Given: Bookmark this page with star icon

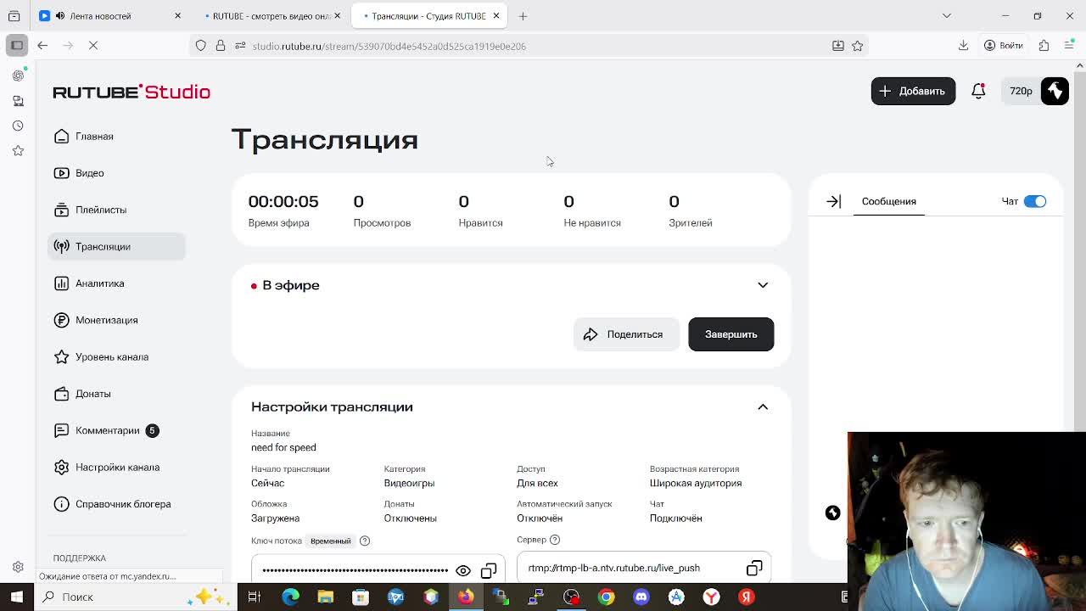Looking at the screenshot, I should click(x=858, y=46).
